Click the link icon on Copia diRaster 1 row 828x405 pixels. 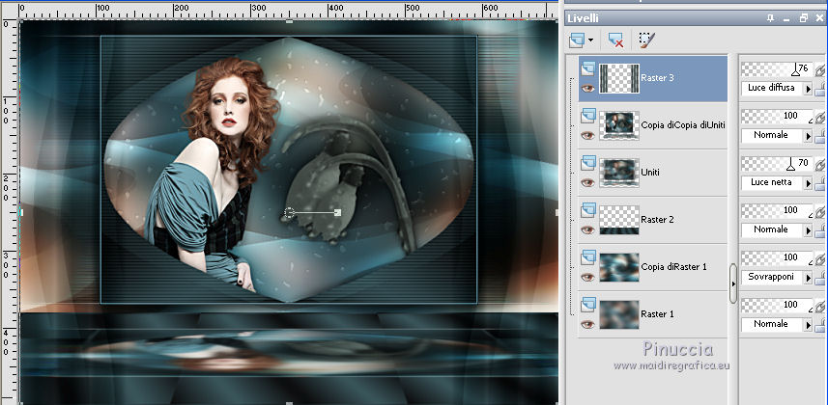[x=819, y=259]
